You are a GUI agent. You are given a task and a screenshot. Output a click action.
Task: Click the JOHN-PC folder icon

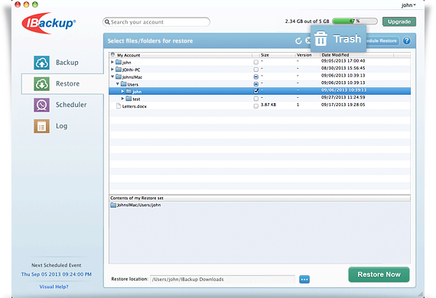119,70
